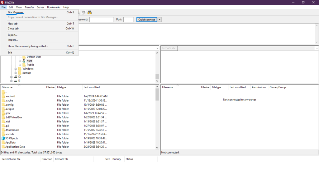Sort remote list by Owner/Group header
This screenshot has height=179, width=319.
tap(278, 87)
